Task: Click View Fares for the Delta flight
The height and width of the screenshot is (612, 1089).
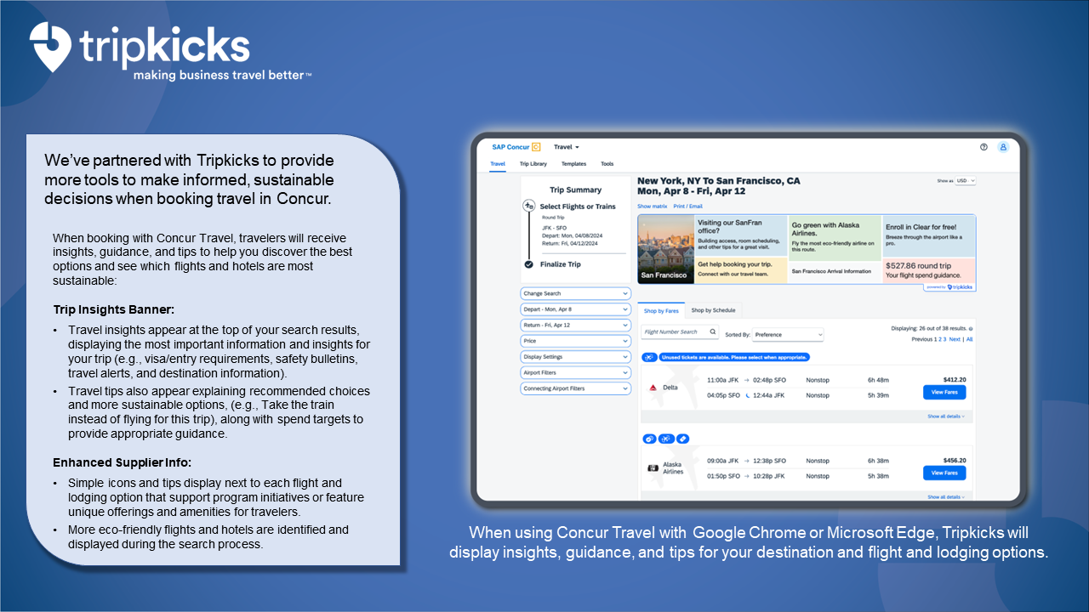Action: [944, 391]
